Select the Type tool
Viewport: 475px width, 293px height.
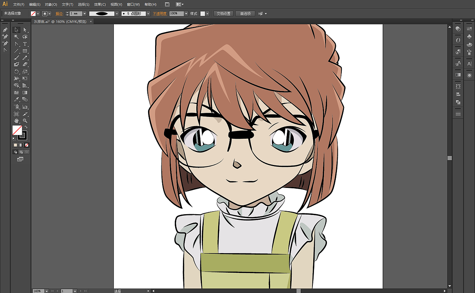[25, 44]
